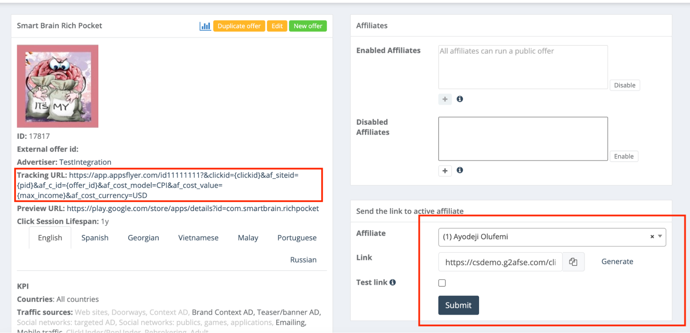Switch to the Spanish language tab

[x=95, y=238]
